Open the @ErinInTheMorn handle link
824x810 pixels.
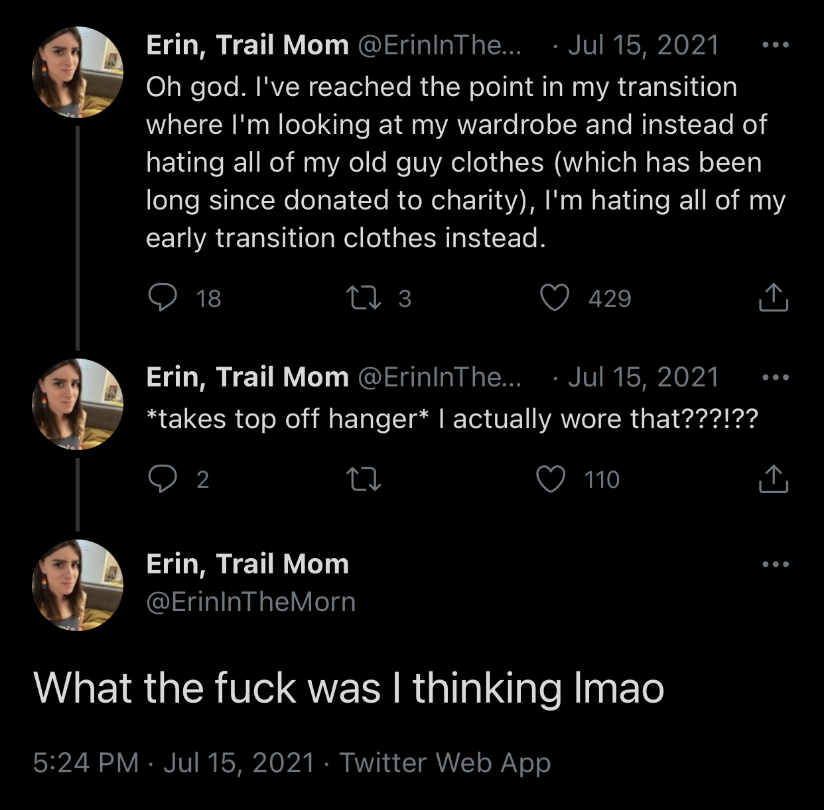click(251, 602)
